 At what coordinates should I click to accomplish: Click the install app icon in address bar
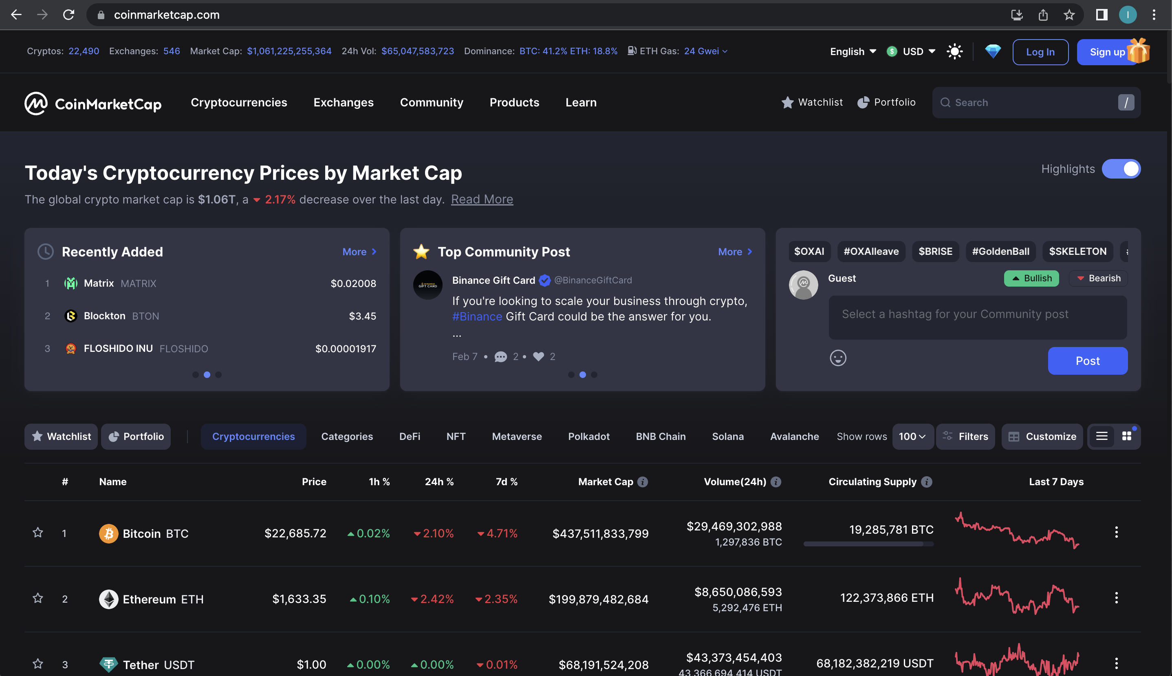click(x=1017, y=15)
